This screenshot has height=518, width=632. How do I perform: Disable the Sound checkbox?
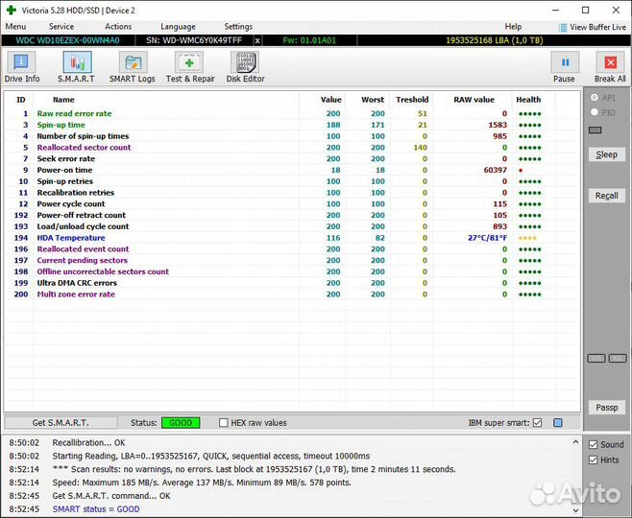[x=593, y=445]
